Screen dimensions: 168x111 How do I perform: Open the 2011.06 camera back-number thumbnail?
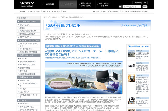132,66
